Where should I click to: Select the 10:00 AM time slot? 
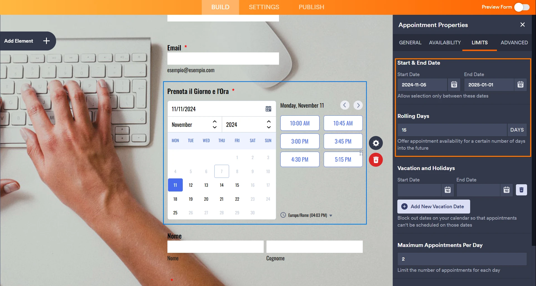(x=300, y=123)
